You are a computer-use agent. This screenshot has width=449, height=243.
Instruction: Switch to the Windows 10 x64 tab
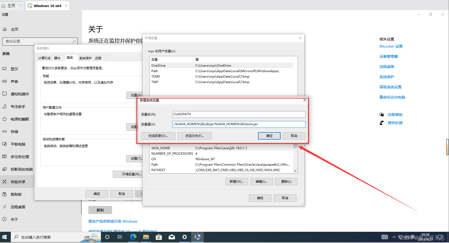click(47, 6)
